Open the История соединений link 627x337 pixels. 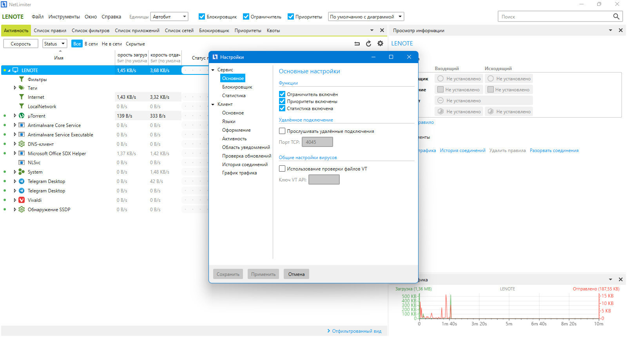(462, 150)
